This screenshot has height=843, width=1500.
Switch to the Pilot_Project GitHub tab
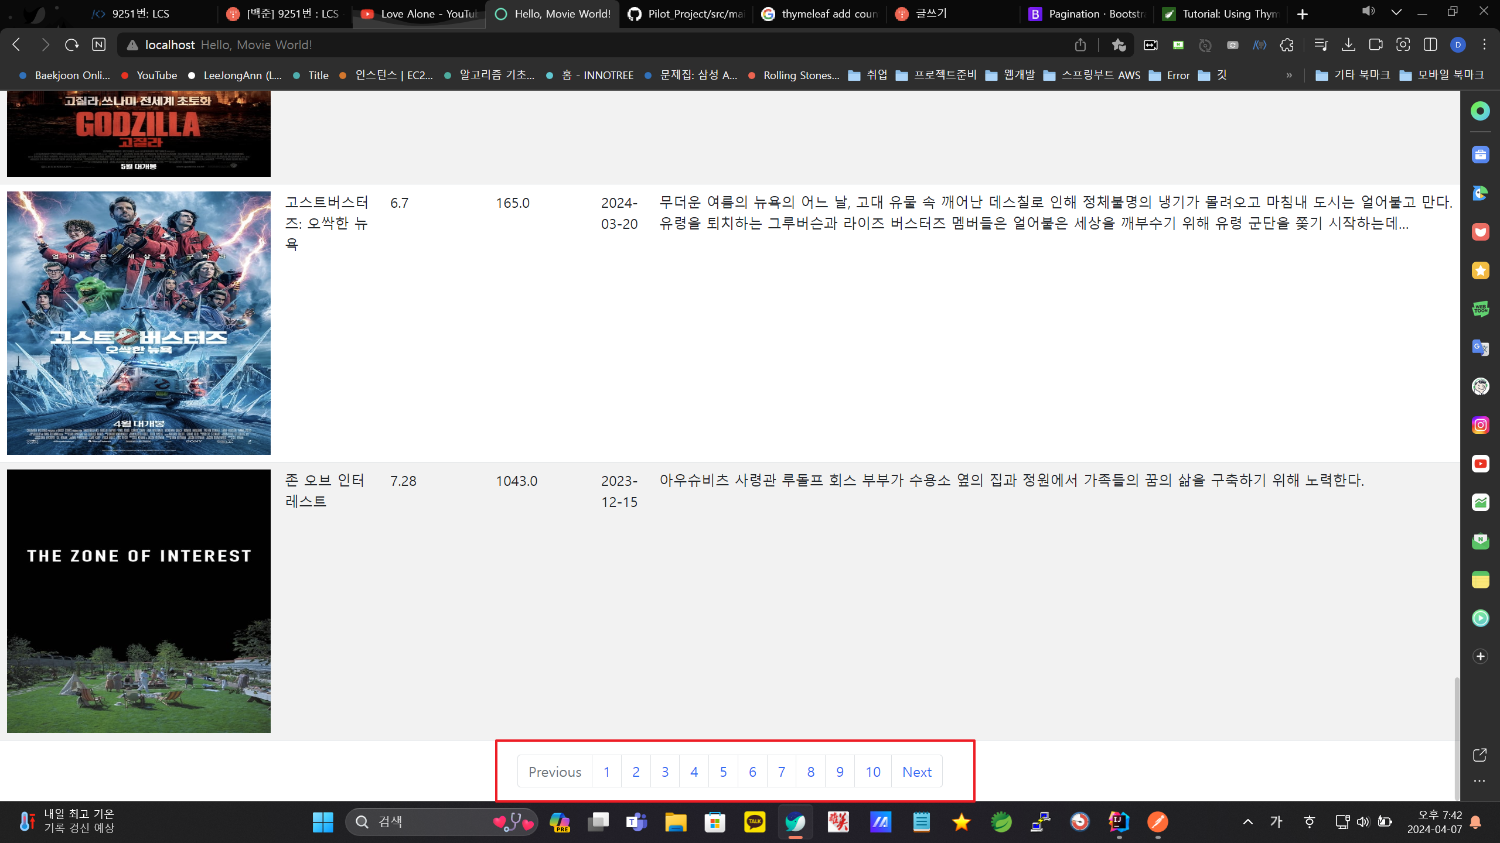(x=686, y=14)
